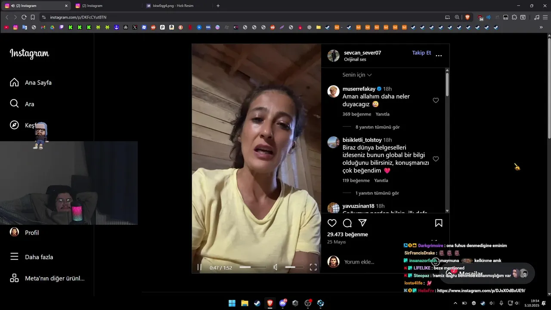Image resolution: width=551 pixels, height=310 pixels.
Task: Open Brave main hamburger menu
Action: pyautogui.click(x=545, y=17)
